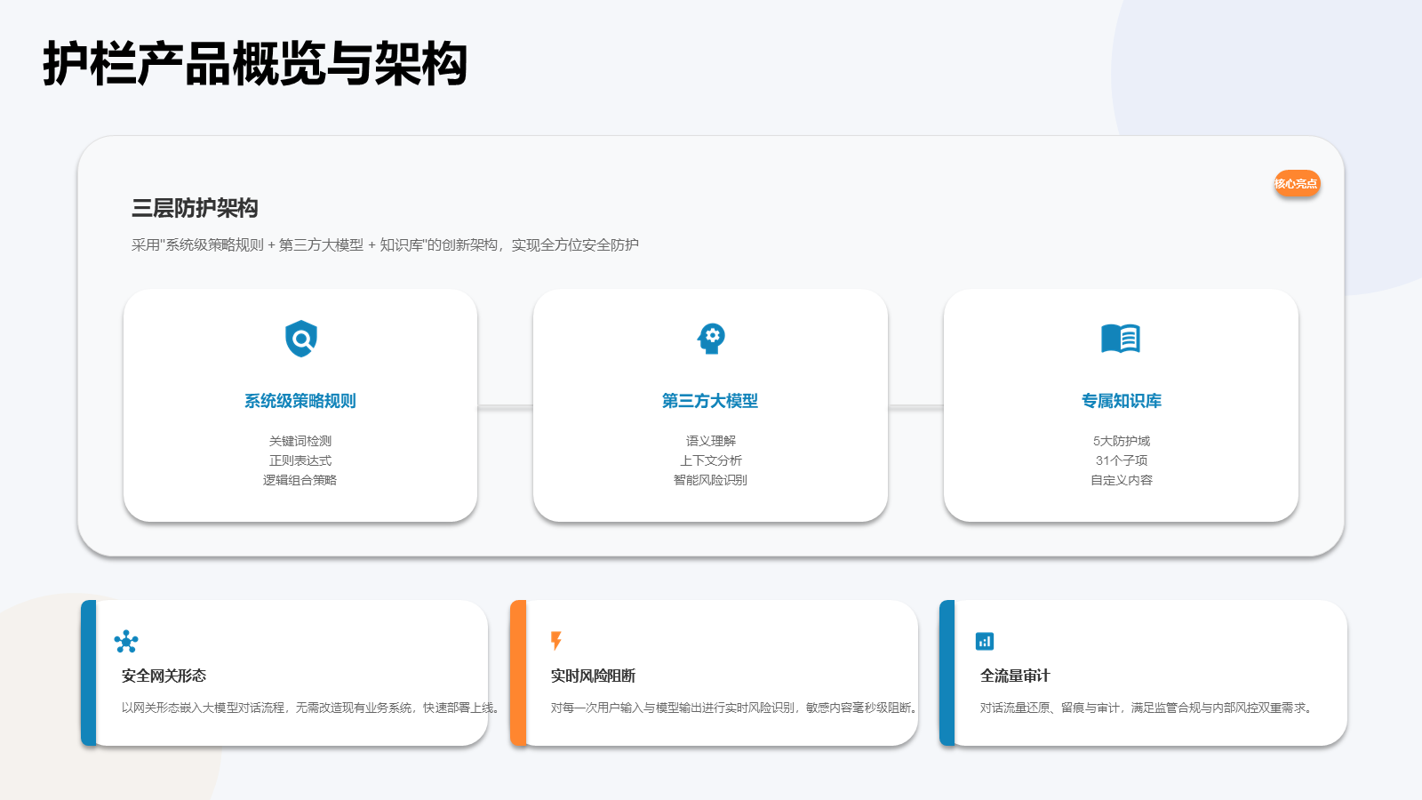The height and width of the screenshot is (800, 1422).
Task: Select the heading 三层防护架构
Action: tap(195, 208)
